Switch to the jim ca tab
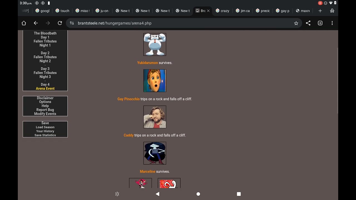 243,11
